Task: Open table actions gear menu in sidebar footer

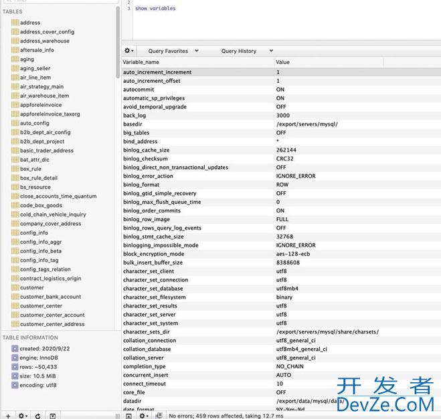Action: [x=23, y=416]
